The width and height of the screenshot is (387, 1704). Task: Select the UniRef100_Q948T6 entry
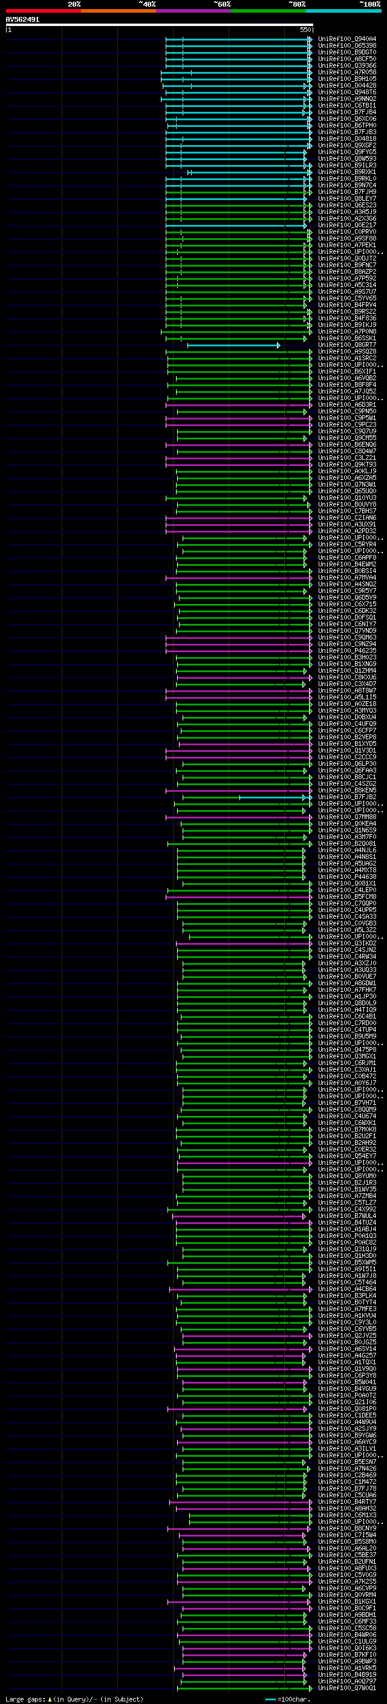pos(346,92)
